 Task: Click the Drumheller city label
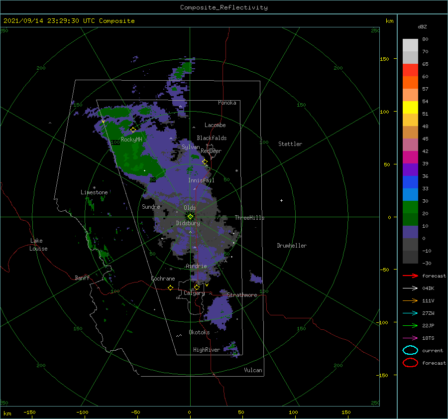click(x=292, y=246)
